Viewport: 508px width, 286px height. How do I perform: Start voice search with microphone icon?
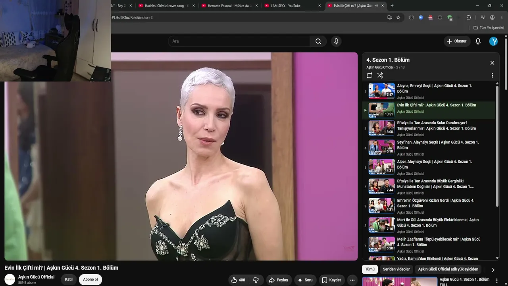coord(336,41)
